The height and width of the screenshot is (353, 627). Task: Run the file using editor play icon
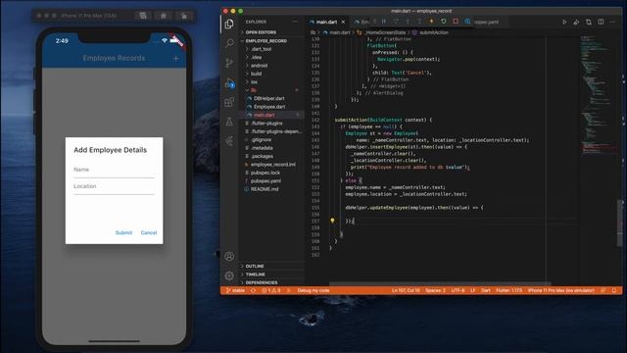click(564, 22)
